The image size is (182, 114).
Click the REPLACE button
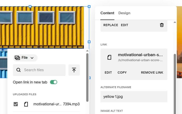click(111, 25)
